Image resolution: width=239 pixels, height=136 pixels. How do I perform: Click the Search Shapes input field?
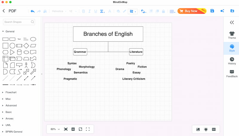19,22
